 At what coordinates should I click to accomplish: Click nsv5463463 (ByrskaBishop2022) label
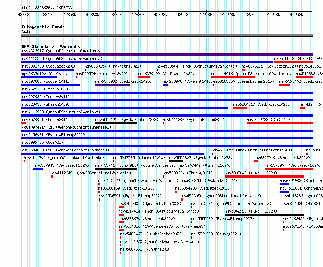click(152, 234)
